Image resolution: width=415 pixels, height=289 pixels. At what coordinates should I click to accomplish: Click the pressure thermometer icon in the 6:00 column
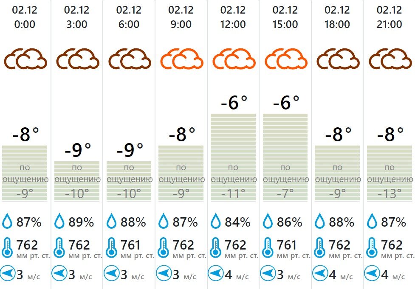[x=111, y=248]
